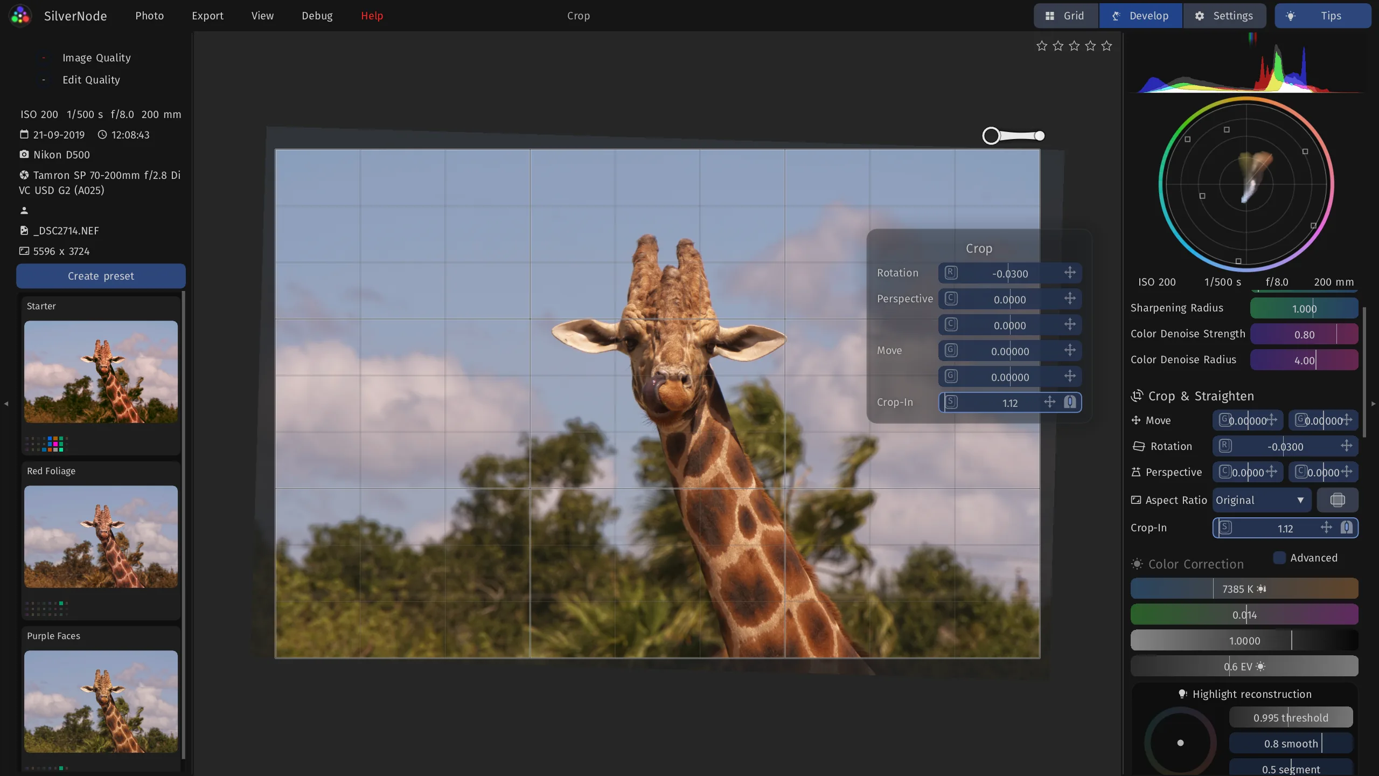The image size is (1379, 776).
Task: Click the S key icon in the Crop popup Crop-In field
Action: [x=951, y=402]
